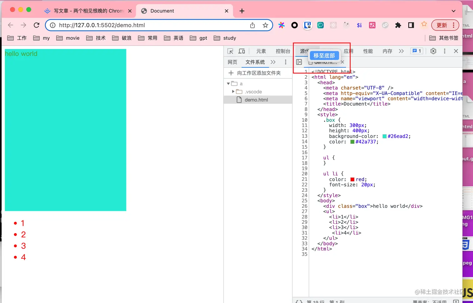Close the demo.html editor tab
This screenshot has width=473, height=303.
point(343,62)
